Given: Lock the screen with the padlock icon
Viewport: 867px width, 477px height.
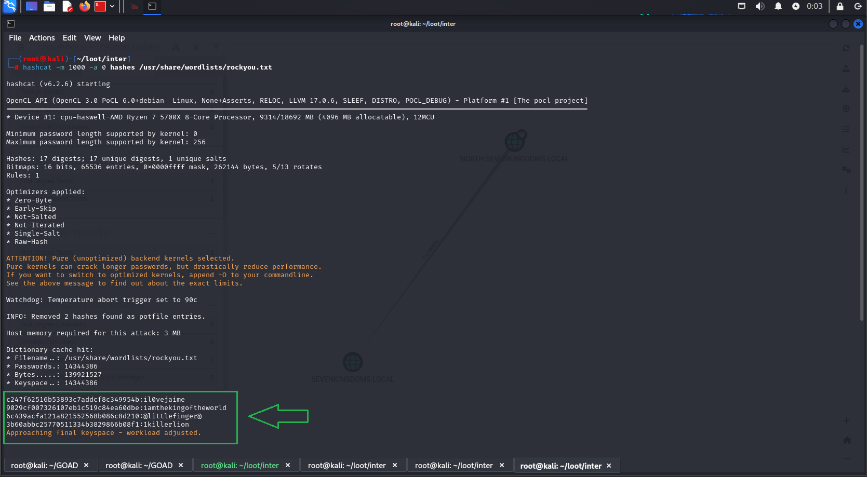Looking at the screenshot, I should pos(839,6).
